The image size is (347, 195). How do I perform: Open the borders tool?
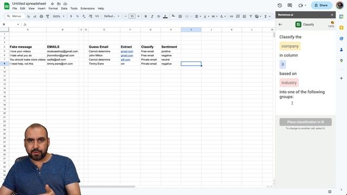tap(180, 16)
